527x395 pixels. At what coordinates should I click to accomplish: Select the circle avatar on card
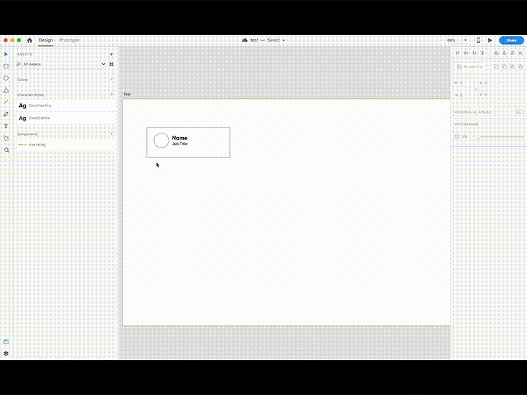161,140
